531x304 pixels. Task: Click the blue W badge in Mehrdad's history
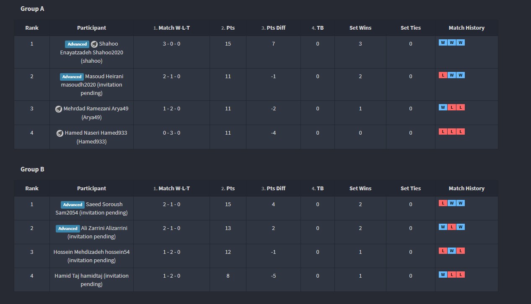pyautogui.click(x=443, y=107)
